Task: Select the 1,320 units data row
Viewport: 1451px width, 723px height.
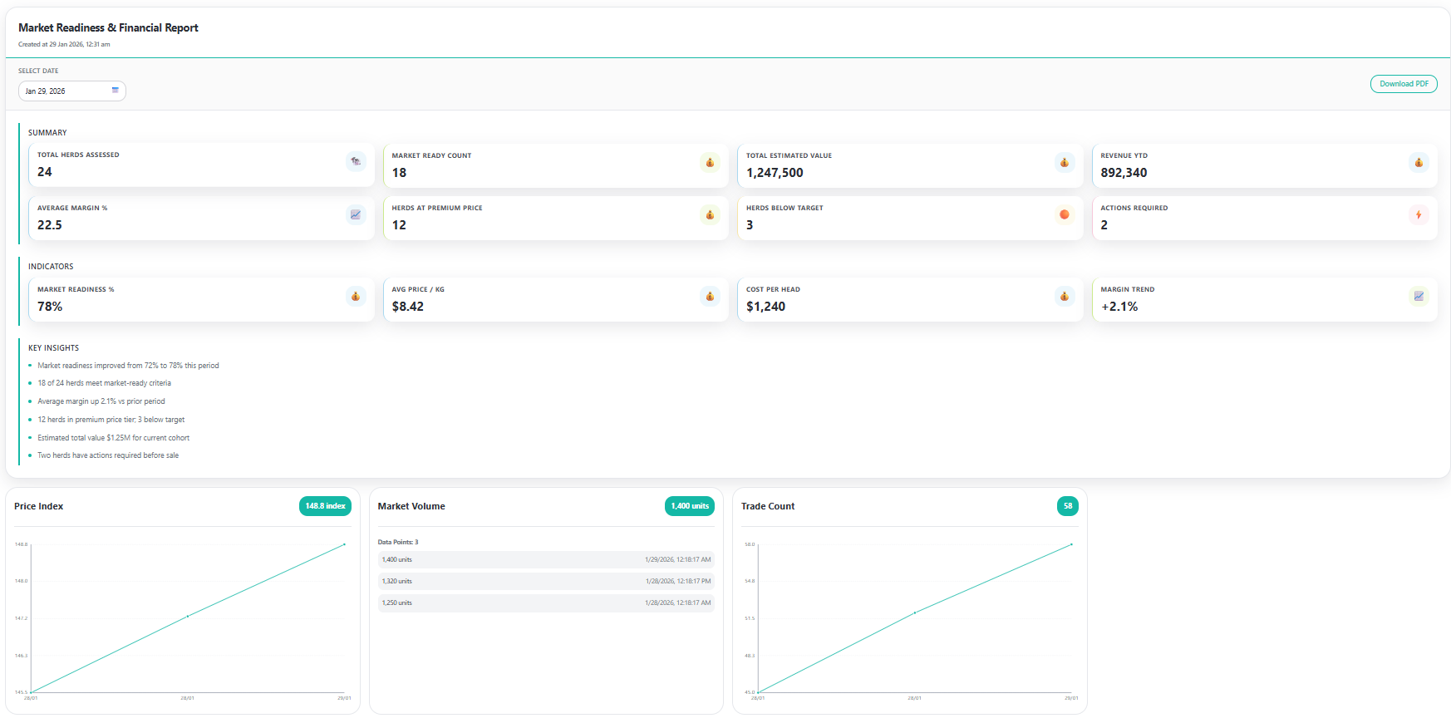Action: click(546, 582)
